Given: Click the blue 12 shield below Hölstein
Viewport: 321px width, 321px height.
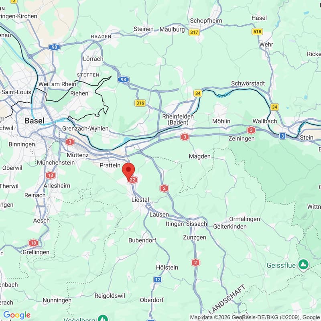Looking at the screenshot, I should pyautogui.click(x=158, y=279).
